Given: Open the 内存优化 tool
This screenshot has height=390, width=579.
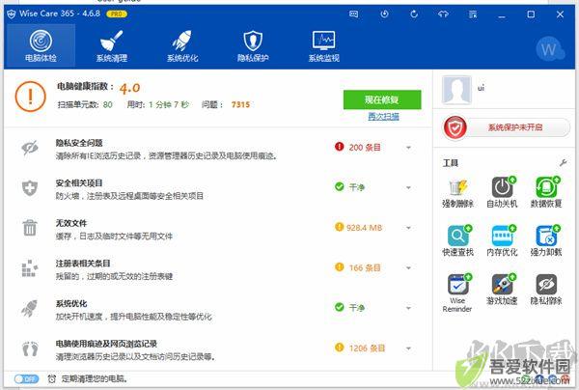Looking at the screenshot, I should [x=502, y=241].
